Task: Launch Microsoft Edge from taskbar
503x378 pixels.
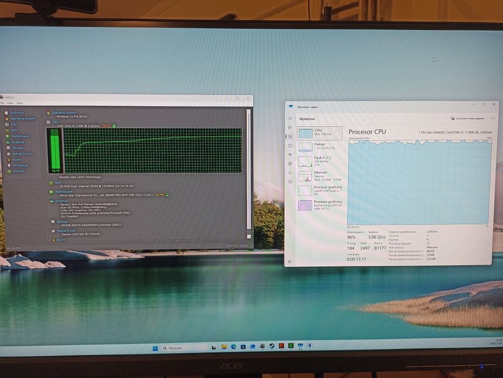Action: click(234, 347)
